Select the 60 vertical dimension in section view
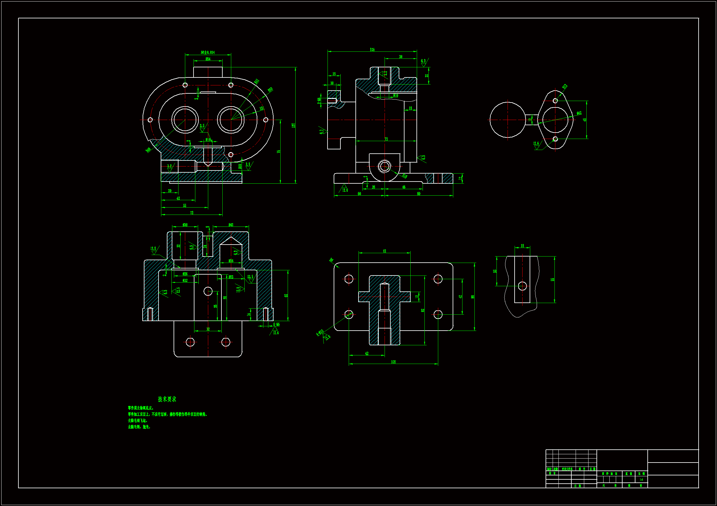 tap(286, 296)
